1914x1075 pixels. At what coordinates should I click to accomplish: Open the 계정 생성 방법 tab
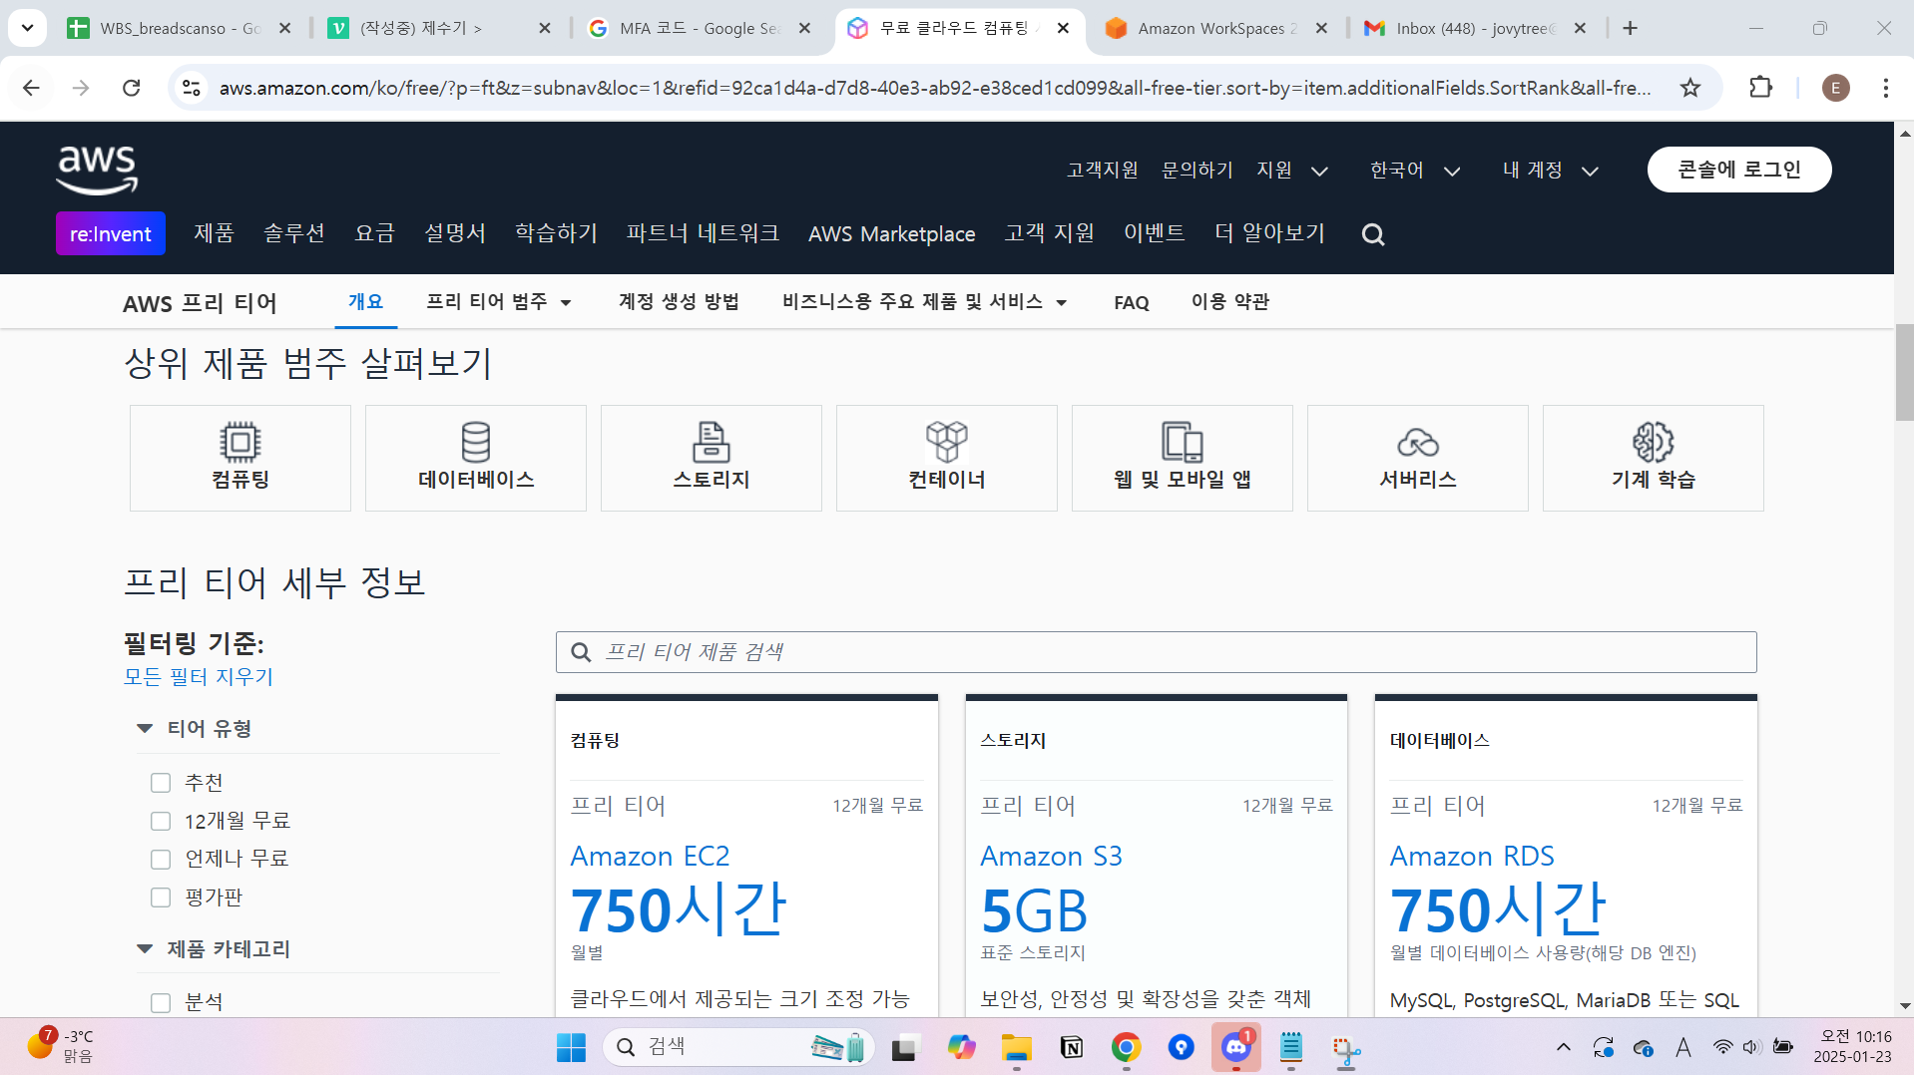click(x=679, y=302)
